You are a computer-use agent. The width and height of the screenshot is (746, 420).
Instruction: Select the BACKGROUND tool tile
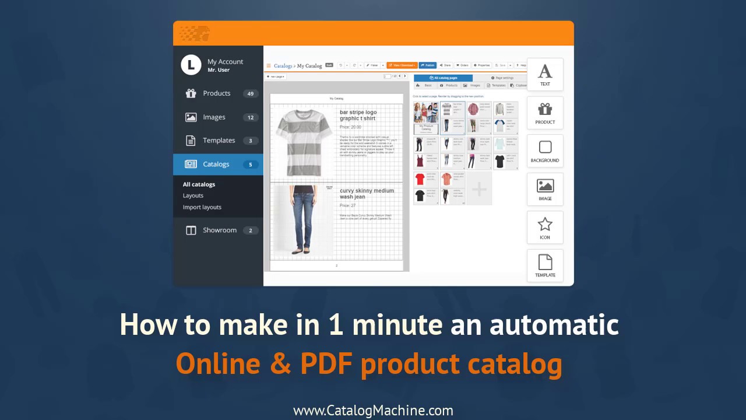545,150
